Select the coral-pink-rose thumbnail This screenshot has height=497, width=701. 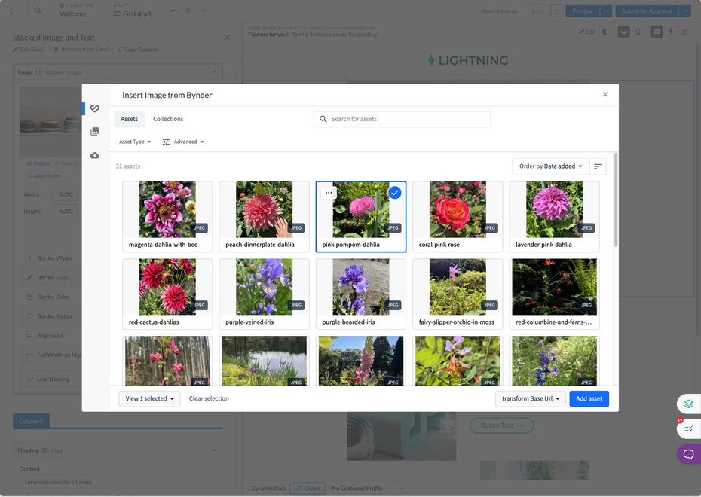point(458,216)
